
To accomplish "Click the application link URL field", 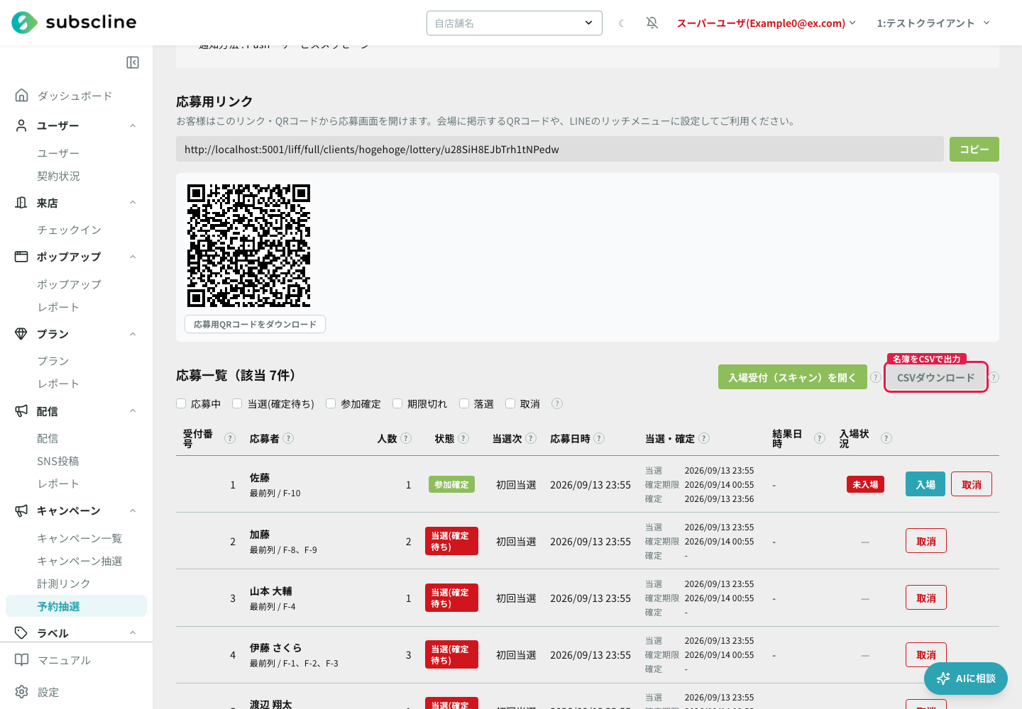I will [560, 149].
